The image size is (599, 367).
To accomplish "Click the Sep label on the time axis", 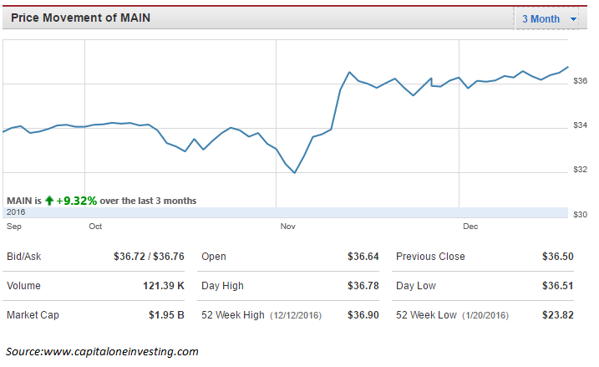I will 14,227.
